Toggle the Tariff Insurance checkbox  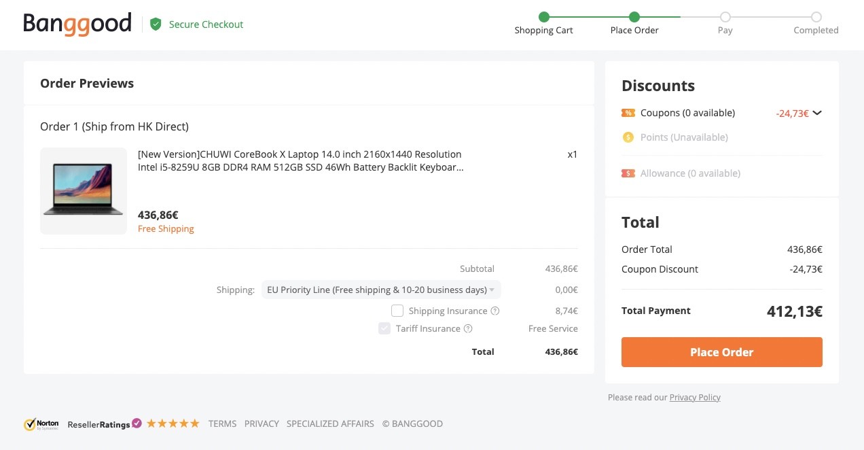coord(384,328)
